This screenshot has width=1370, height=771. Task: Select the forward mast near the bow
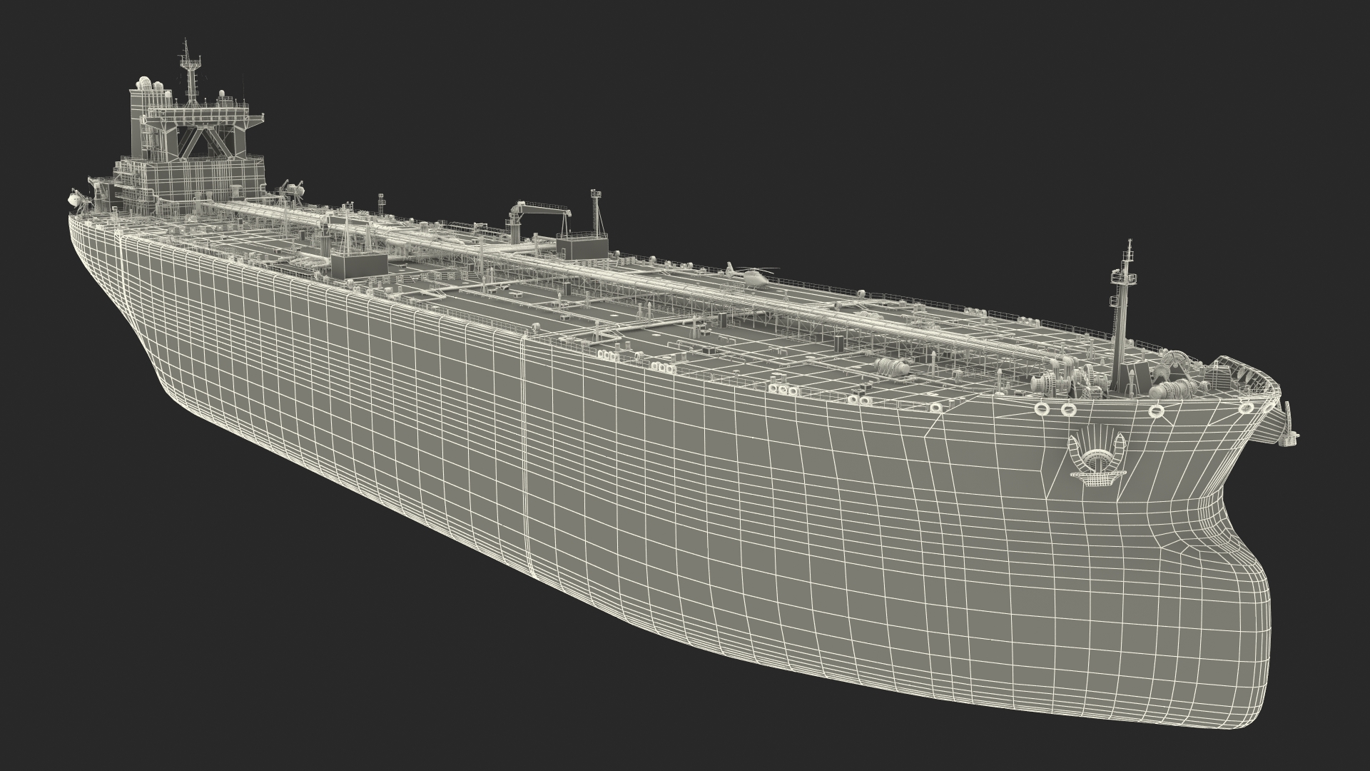click(x=1123, y=308)
